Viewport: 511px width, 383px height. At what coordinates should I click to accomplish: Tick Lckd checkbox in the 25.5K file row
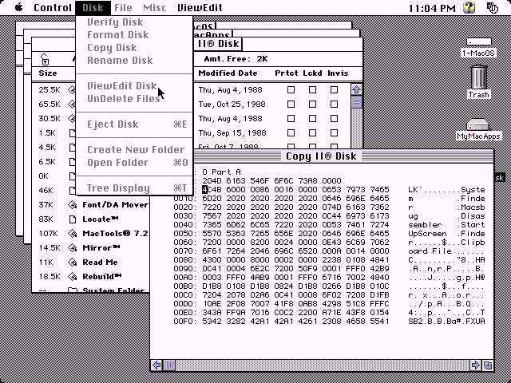click(312, 90)
